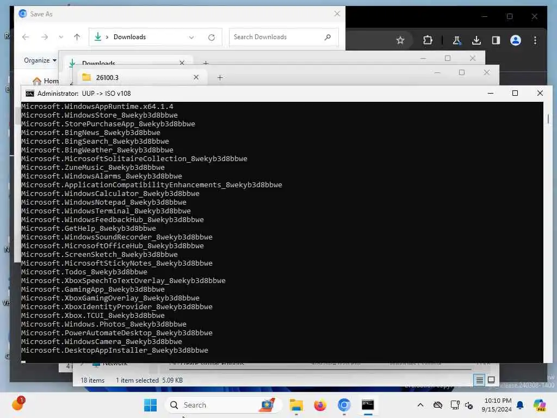Click Microsoft.DesktopAppInstaller_8wekyb3d8bbwe console line
Image resolution: width=557 pixels, height=418 pixels.
[x=114, y=351]
